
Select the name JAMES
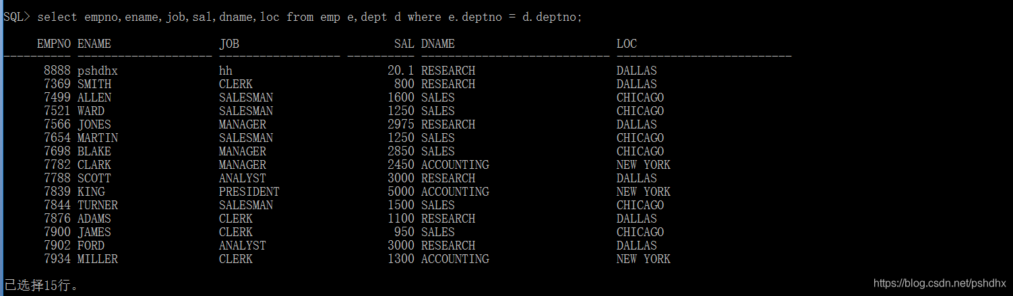[x=94, y=232]
